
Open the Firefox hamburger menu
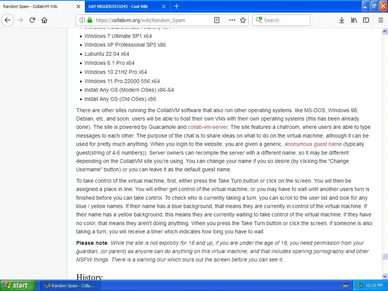pyautogui.click(x=381, y=20)
